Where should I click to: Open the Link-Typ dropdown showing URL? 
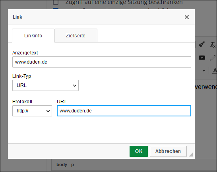tap(45, 85)
